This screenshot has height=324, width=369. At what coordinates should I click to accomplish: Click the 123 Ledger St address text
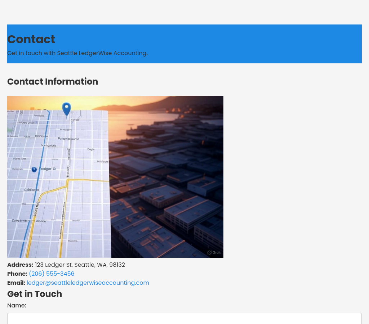coord(80,265)
